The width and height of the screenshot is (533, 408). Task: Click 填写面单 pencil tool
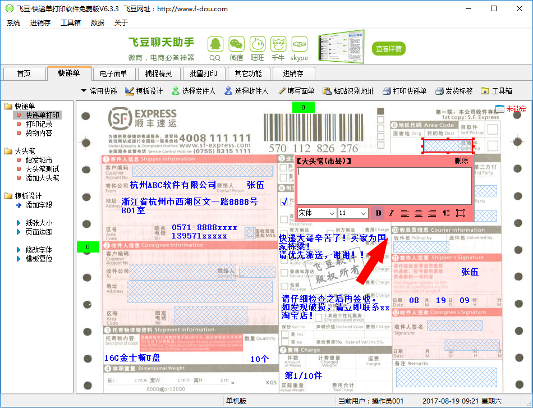296,91
